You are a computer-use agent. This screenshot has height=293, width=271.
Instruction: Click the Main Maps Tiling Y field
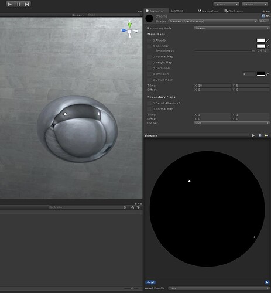(252, 86)
